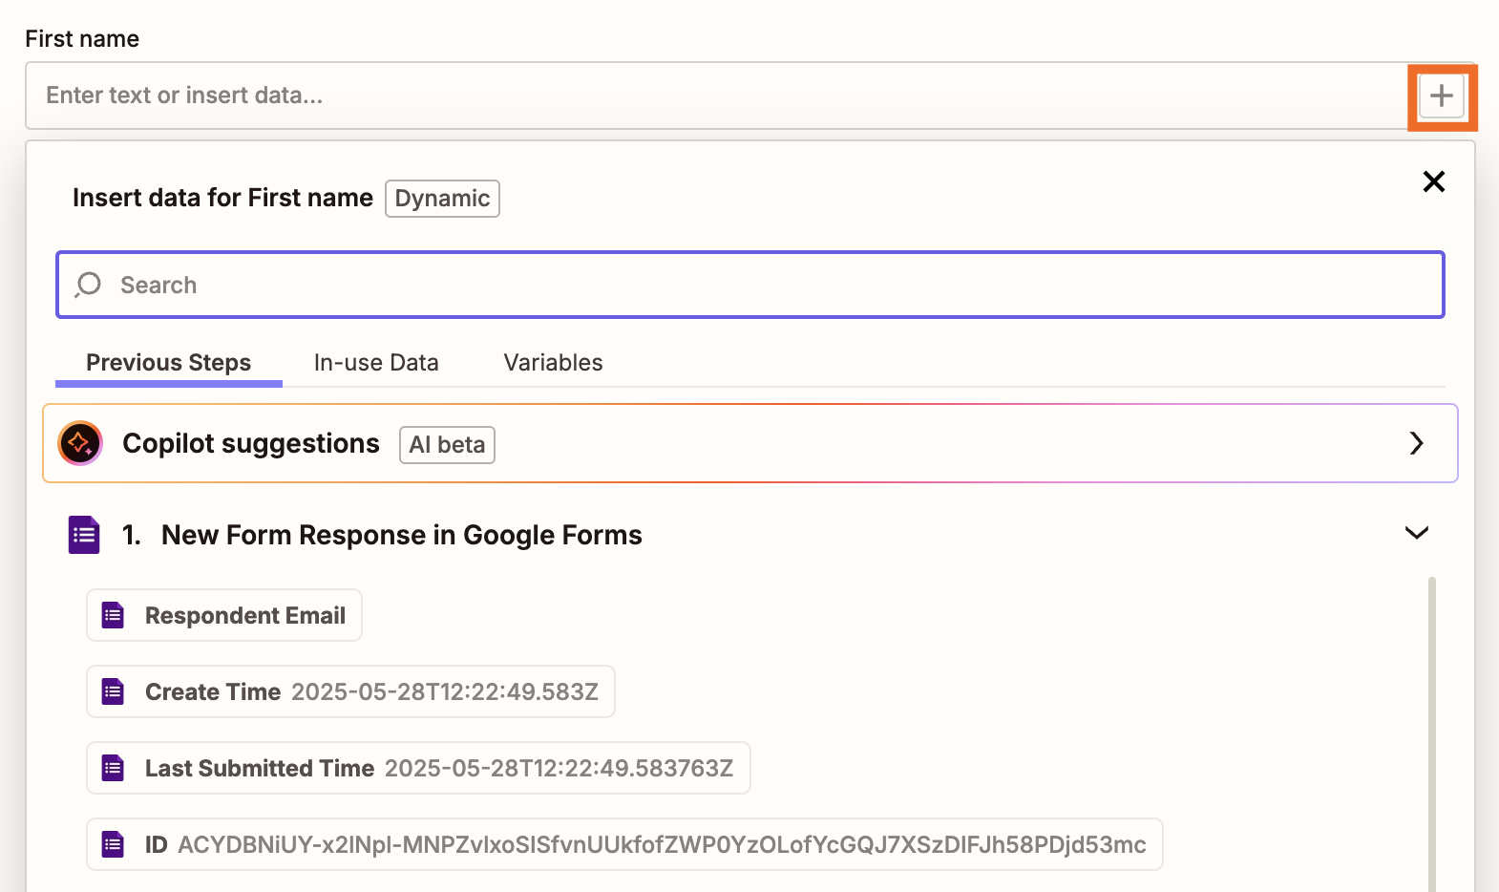Close the Insert data panel
1499x892 pixels.
click(x=1433, y=181)
